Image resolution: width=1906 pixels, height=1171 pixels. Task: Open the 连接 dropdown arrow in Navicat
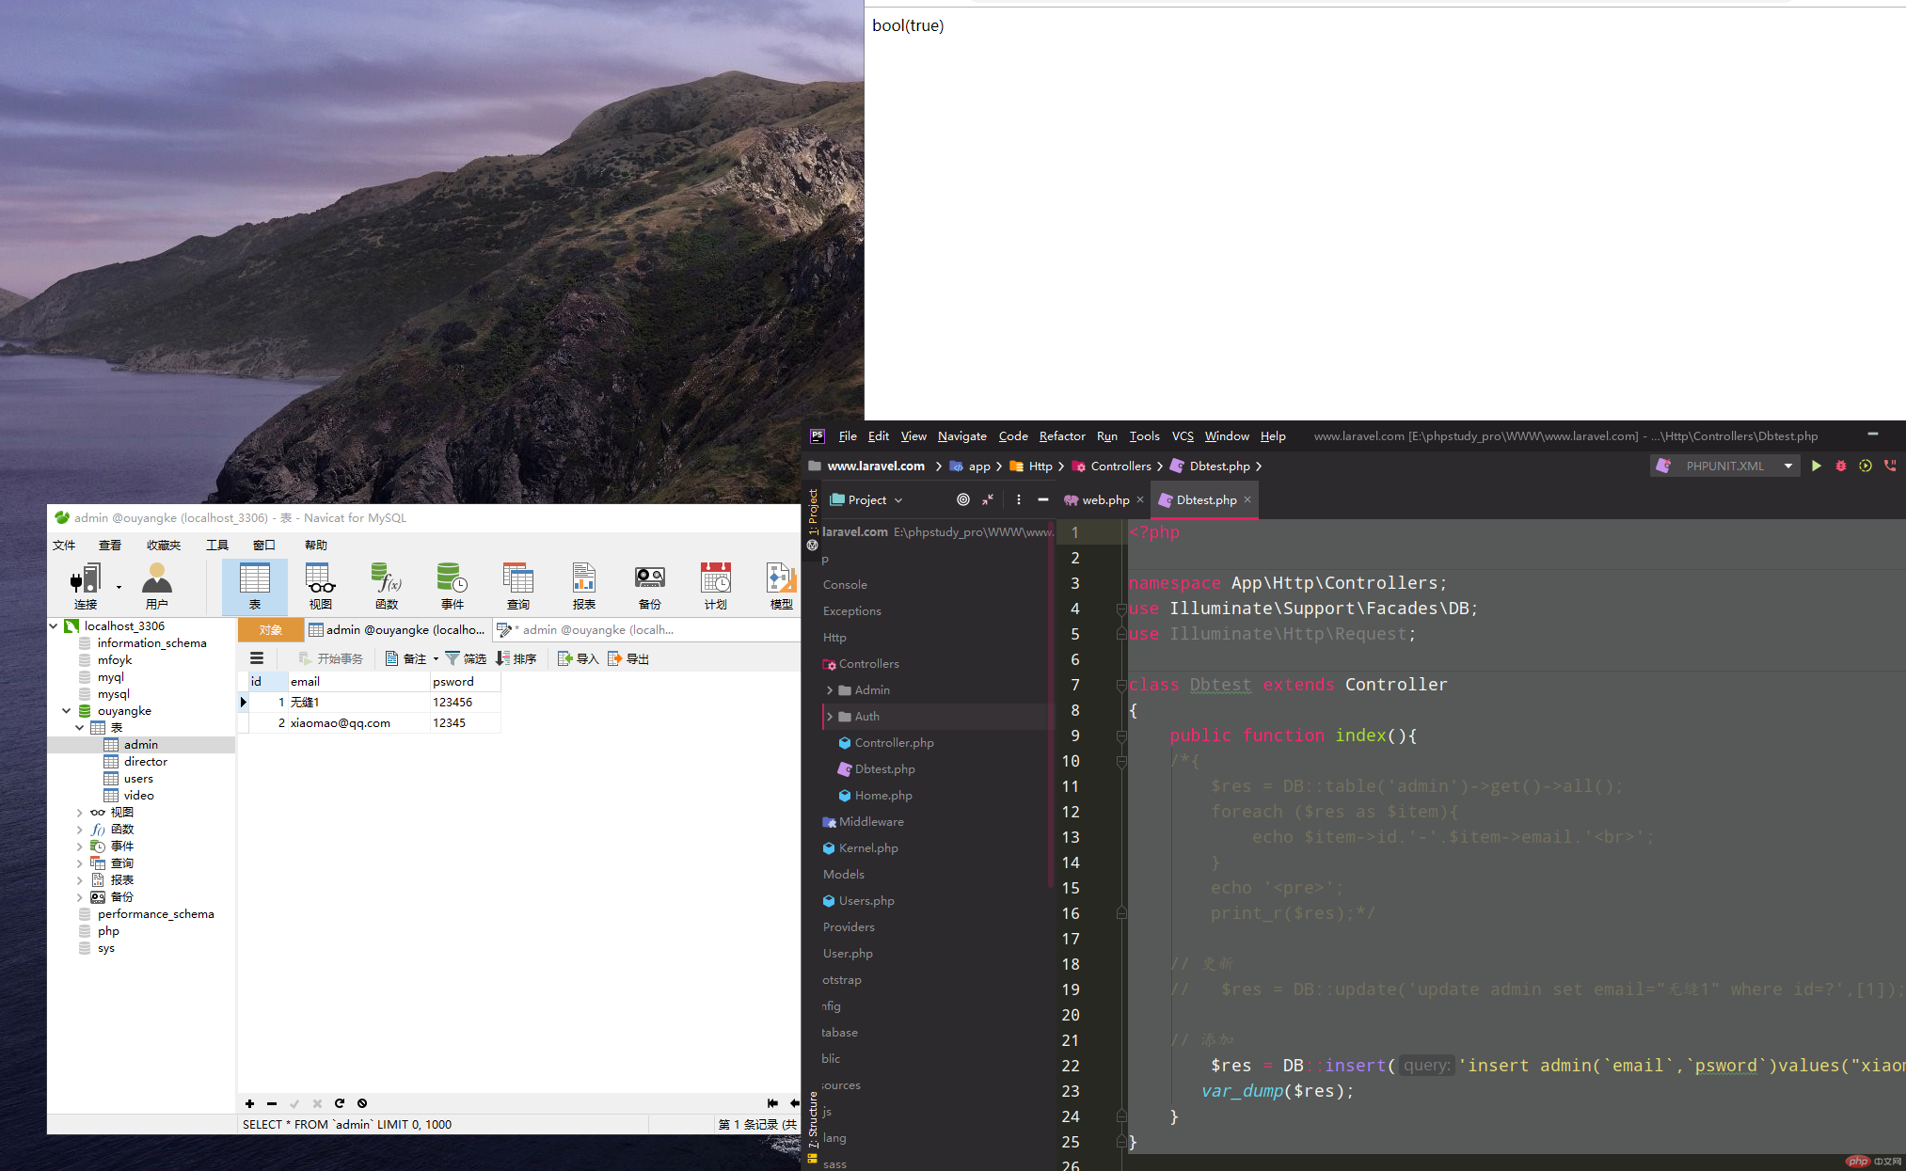pyautogui.click(x=119, y=587)
